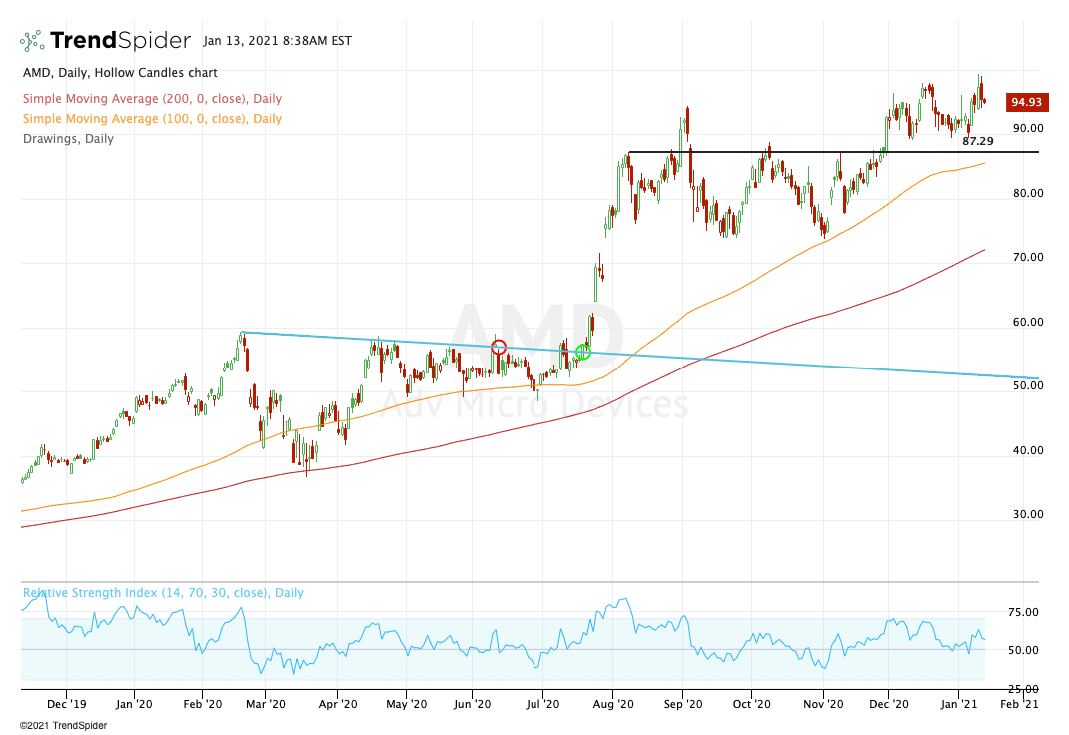Click the Apr '20 date axis label
The height and width of the screenshot is (735, 1069).
click(338, 704)
